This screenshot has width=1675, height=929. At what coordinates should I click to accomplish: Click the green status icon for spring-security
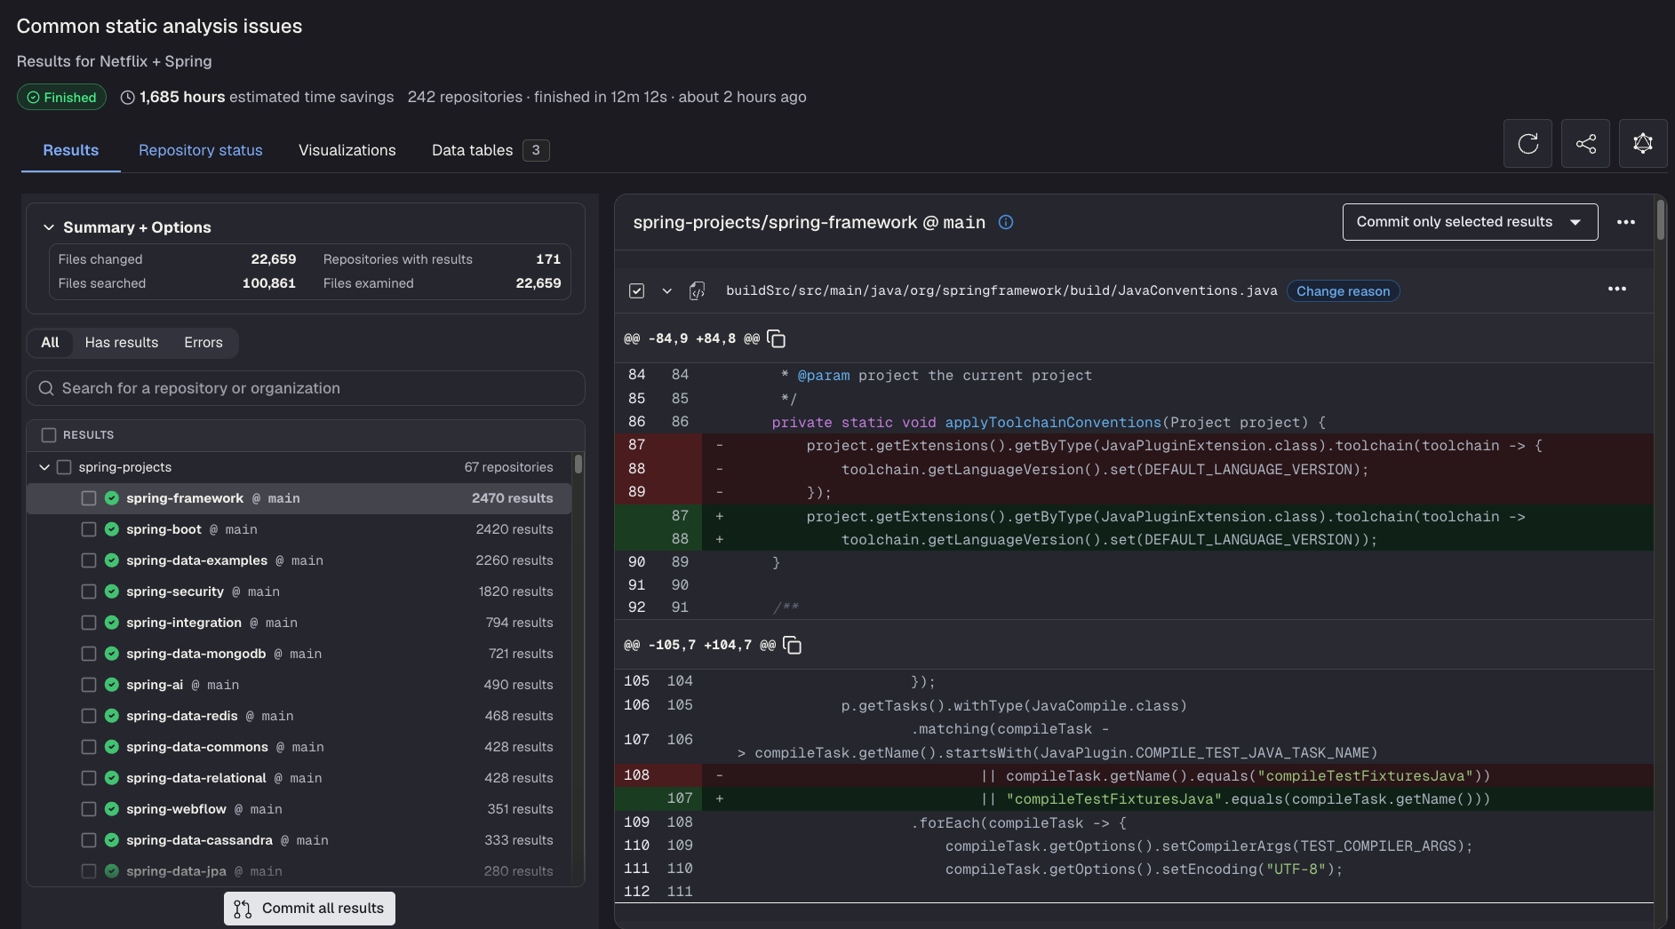coord(112,592)
